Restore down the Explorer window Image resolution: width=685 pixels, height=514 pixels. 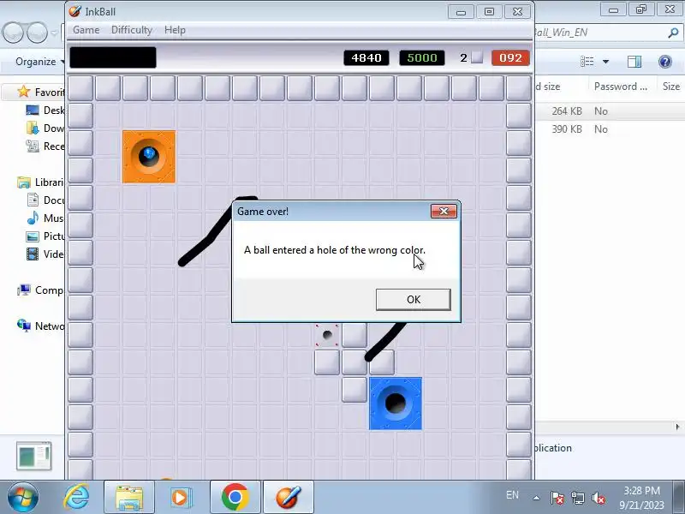(x=641, y=9)
